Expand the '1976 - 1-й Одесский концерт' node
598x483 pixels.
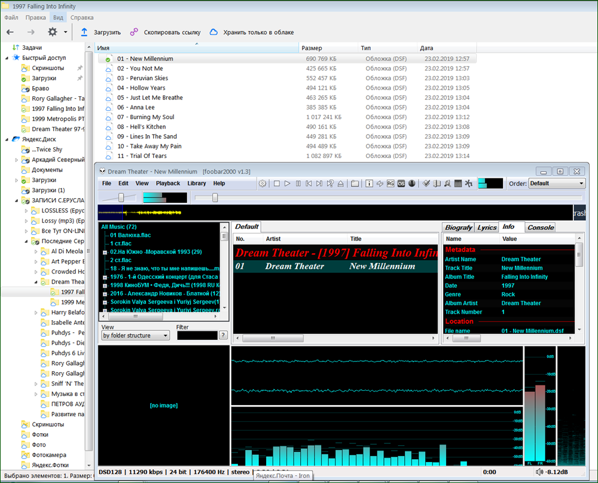pos(105,277)
